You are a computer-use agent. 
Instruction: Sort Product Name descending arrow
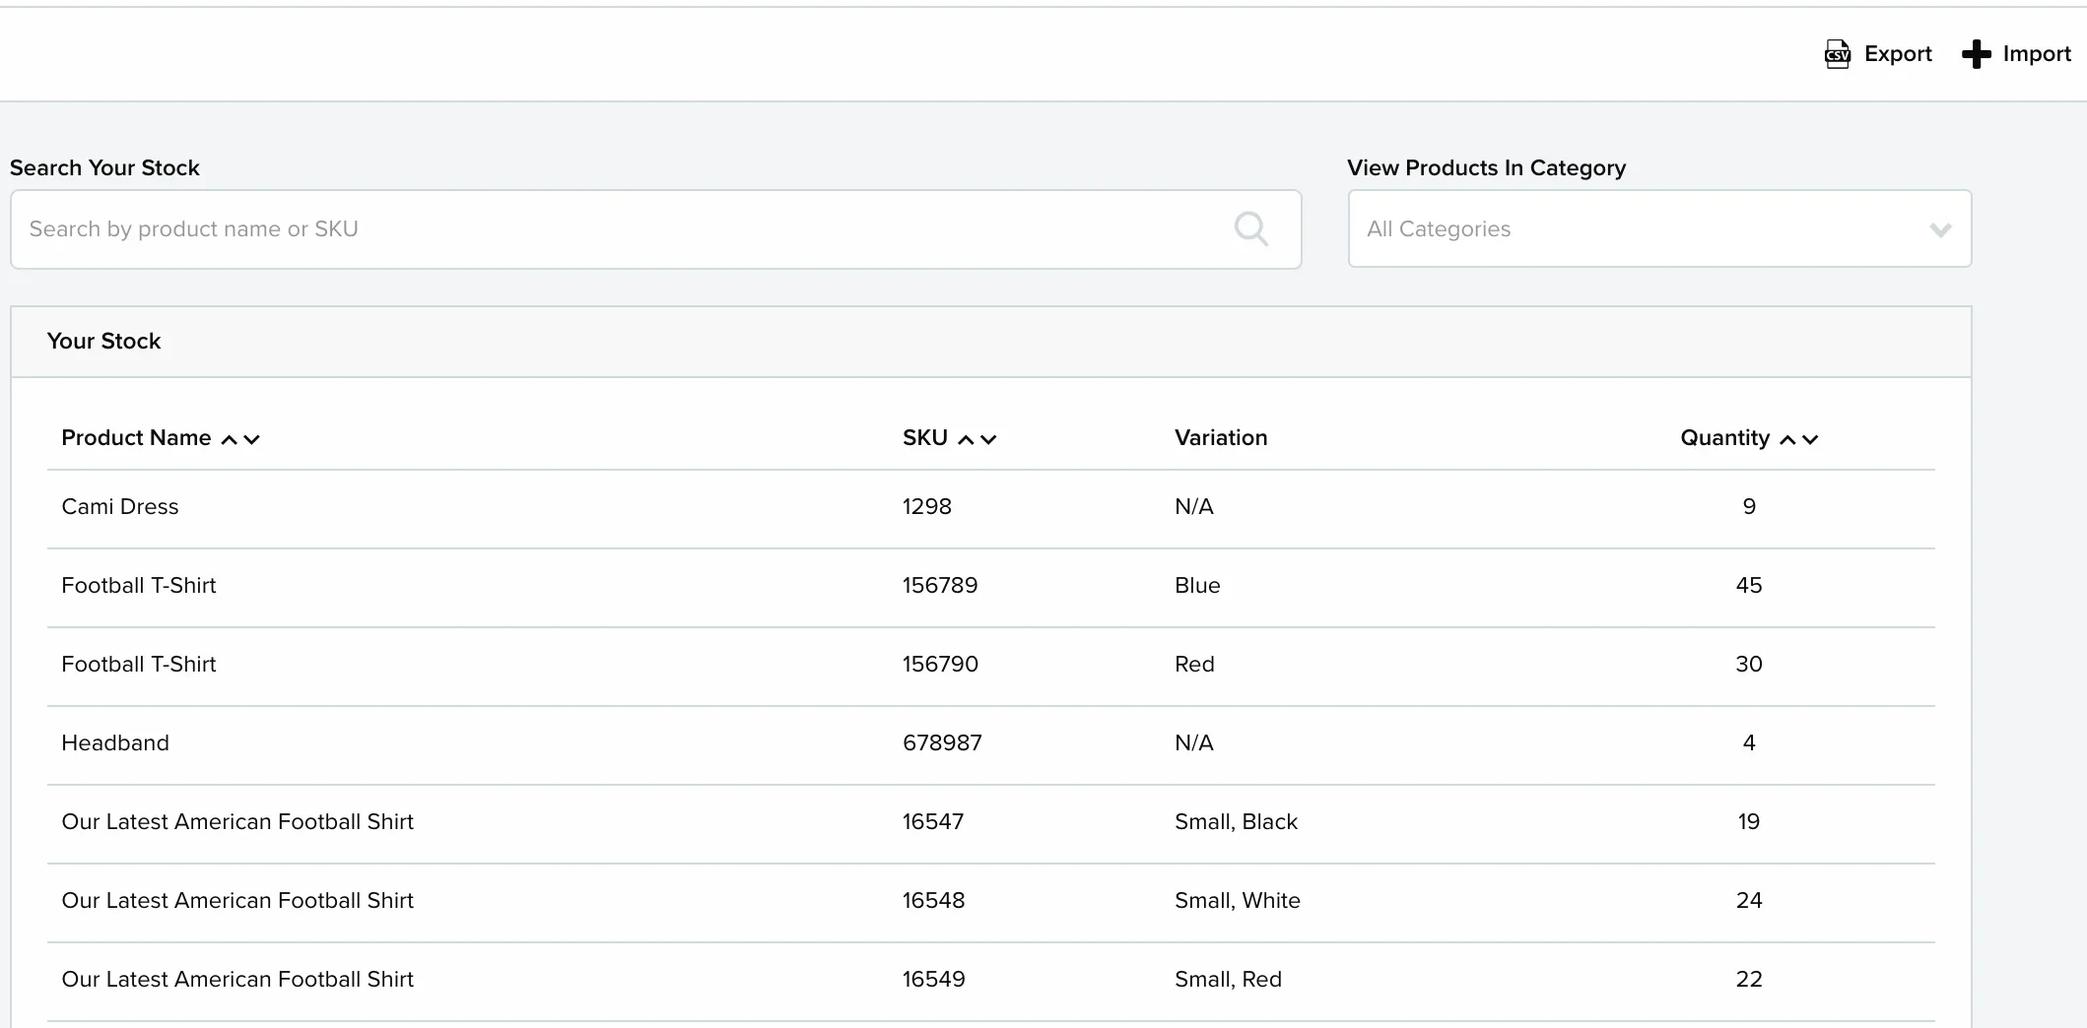tap(252, 439)
